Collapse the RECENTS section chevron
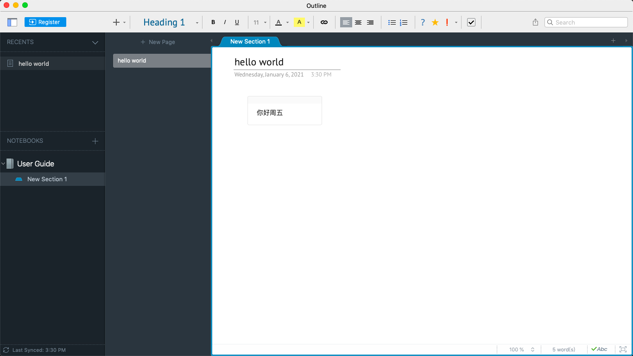 (95, 42)
